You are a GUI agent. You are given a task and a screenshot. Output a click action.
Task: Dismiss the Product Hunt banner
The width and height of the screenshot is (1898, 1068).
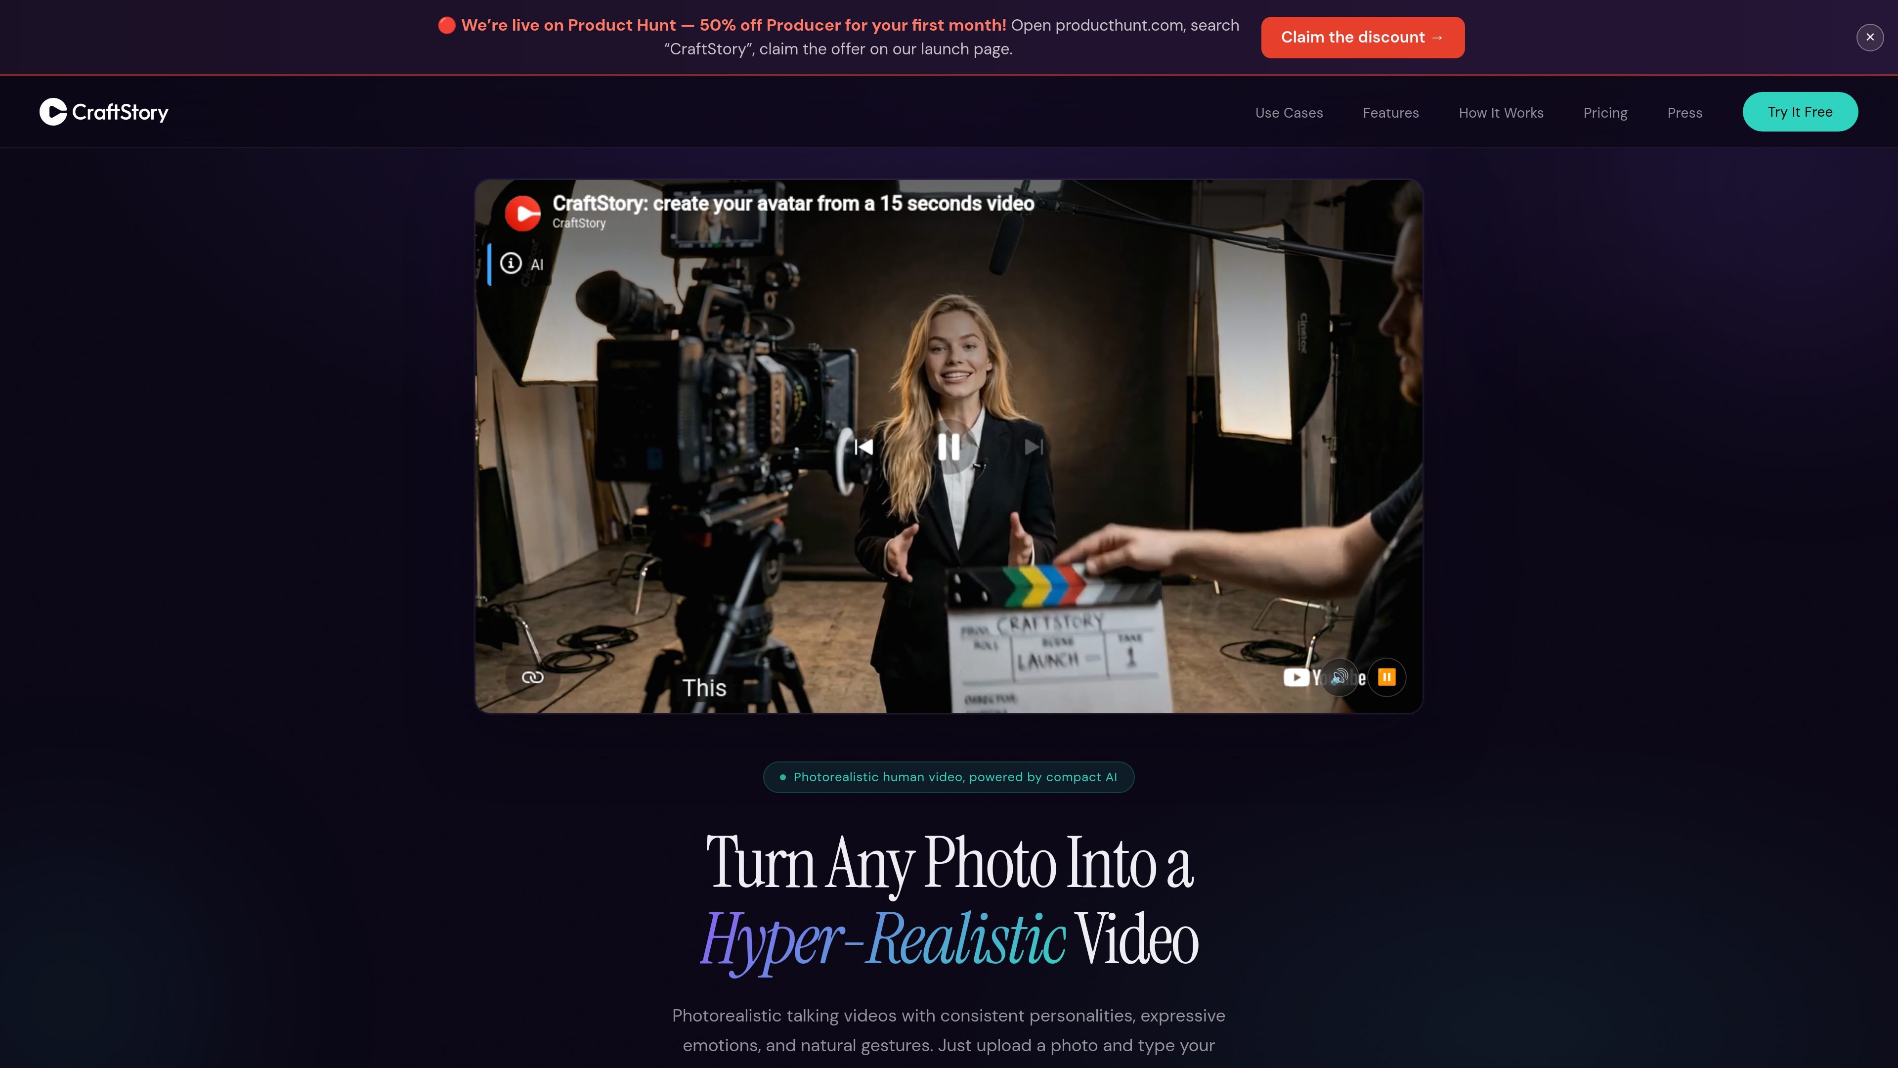(1870, 38)
